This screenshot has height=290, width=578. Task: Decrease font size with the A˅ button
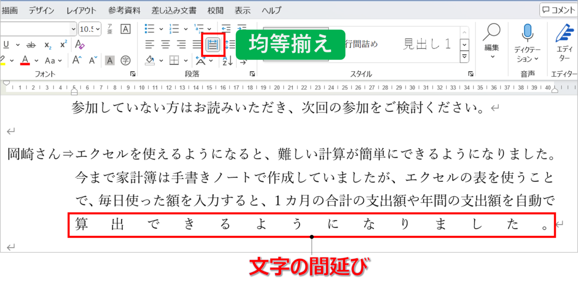coord(93,60)
